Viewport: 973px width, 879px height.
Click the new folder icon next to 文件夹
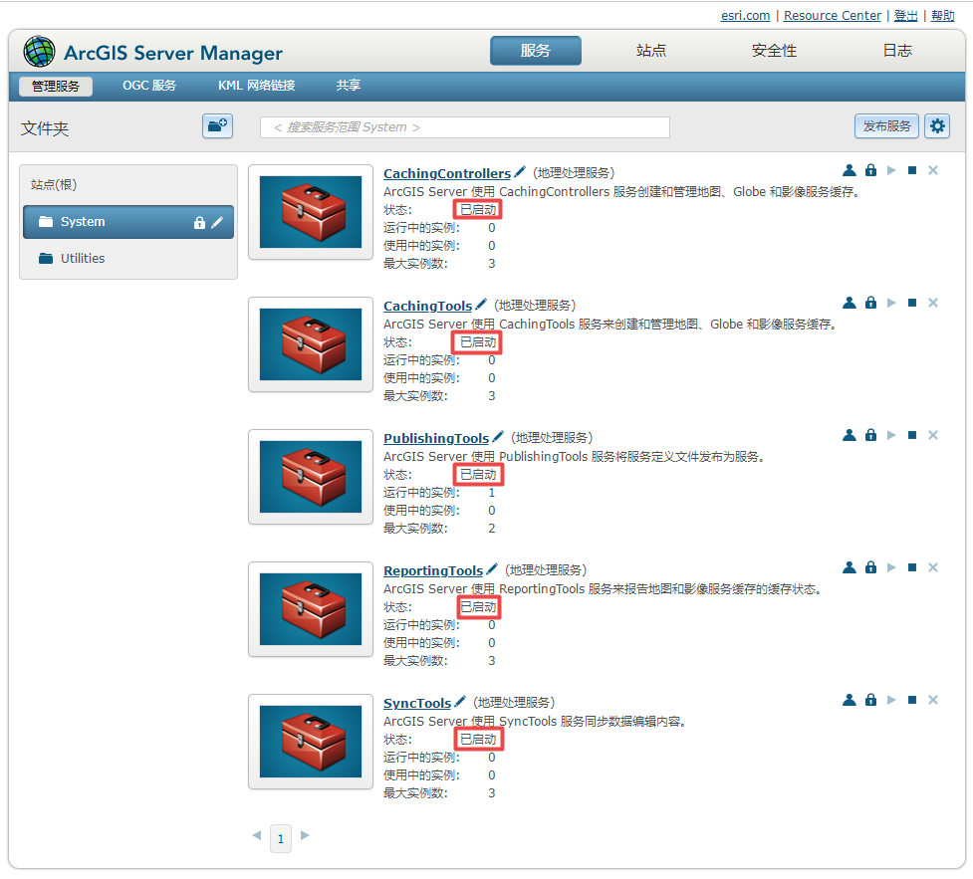click(x=217, y=126)
